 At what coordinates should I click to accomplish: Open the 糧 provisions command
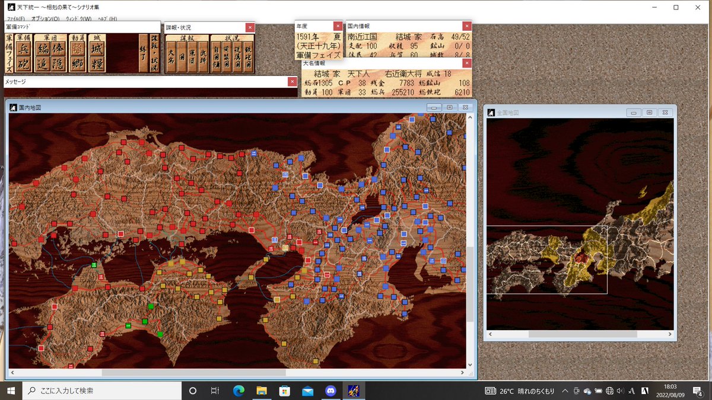click(97, 64)
